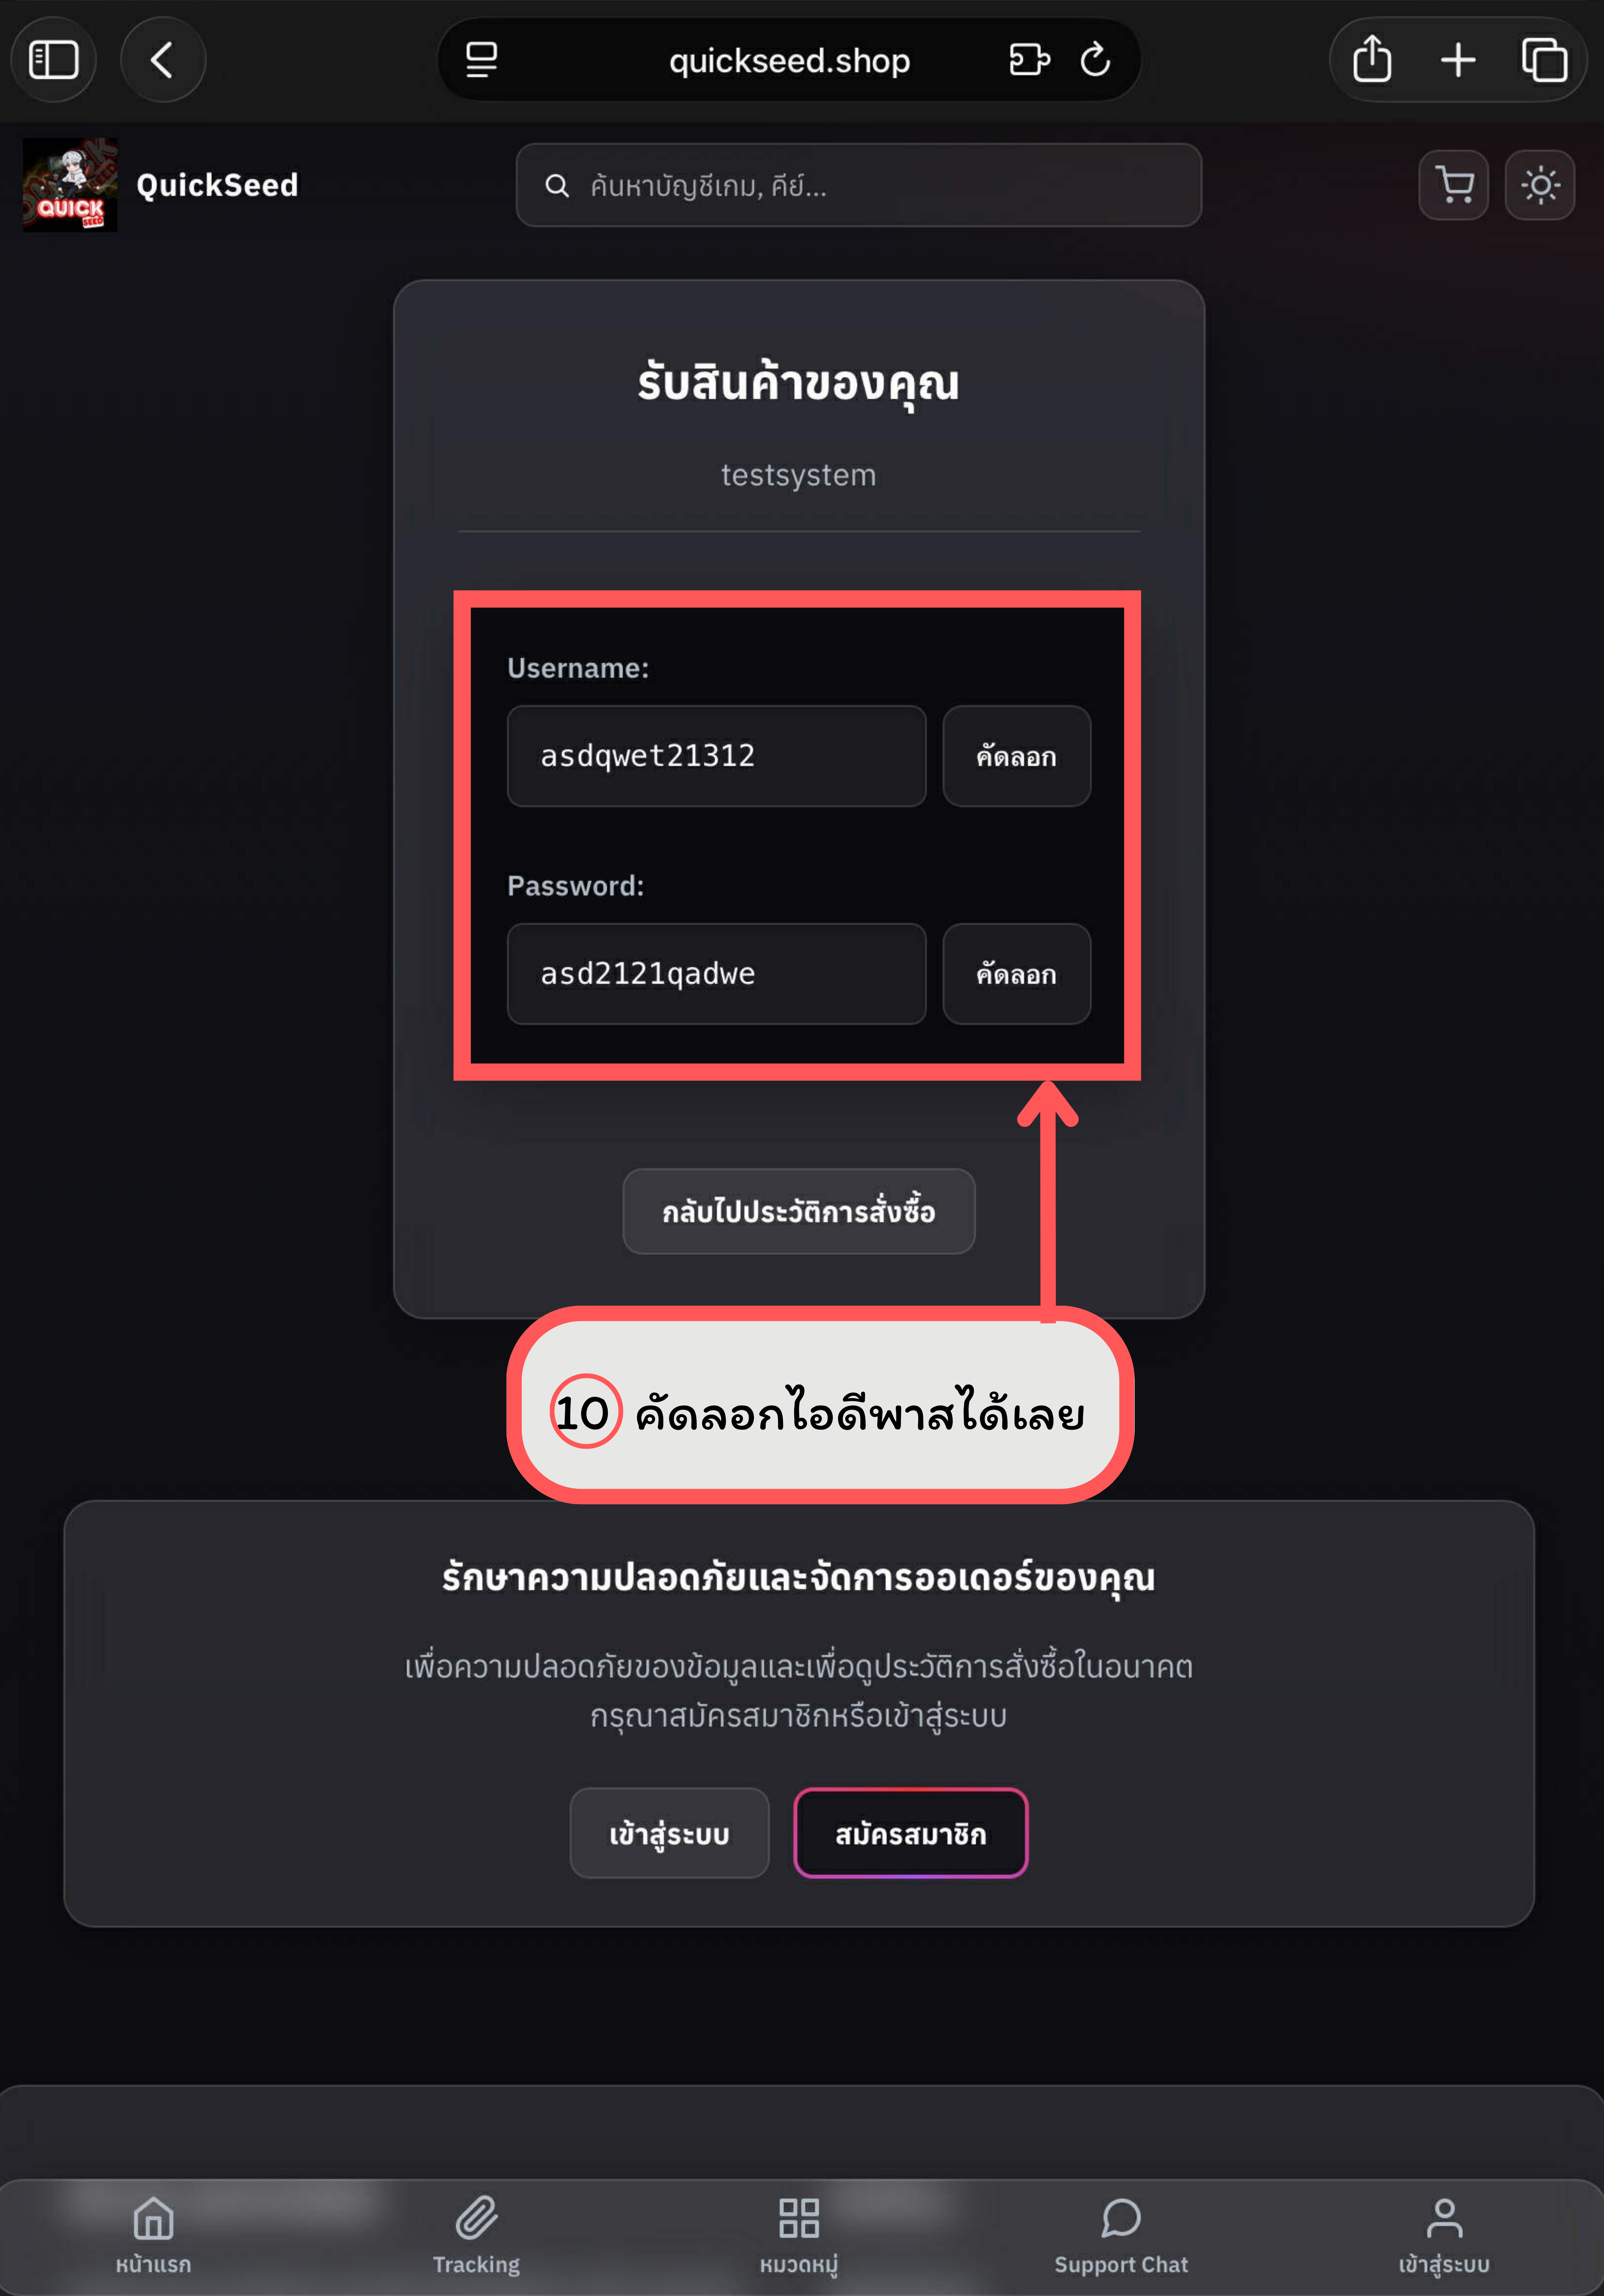
Task: Copy the Password with คัดลอก button
Action: click(x=1016, y=974)
